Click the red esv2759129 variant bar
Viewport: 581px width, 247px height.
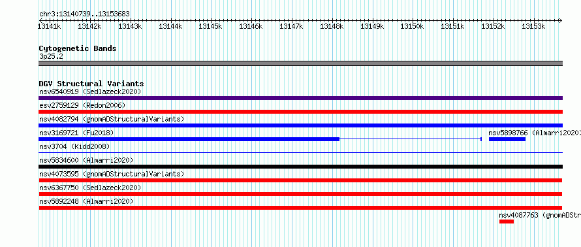click(x=300, y=112)
